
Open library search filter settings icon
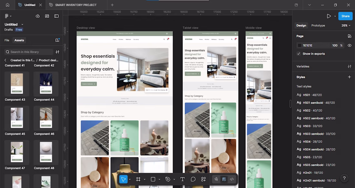tap(57, 52)
